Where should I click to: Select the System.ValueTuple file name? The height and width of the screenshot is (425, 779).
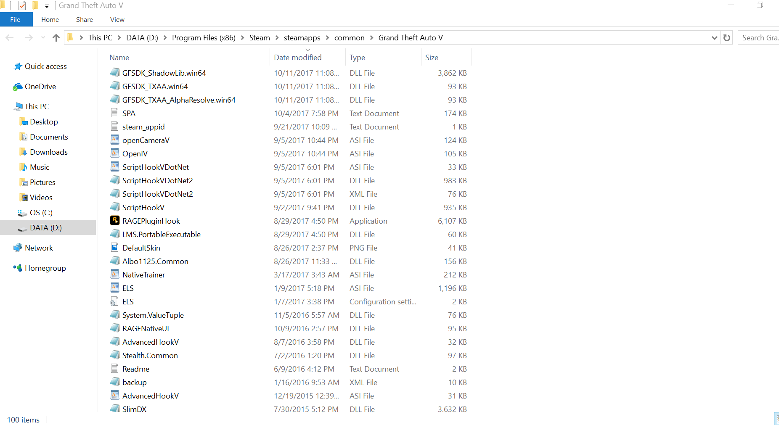click(x=153, y=315)
